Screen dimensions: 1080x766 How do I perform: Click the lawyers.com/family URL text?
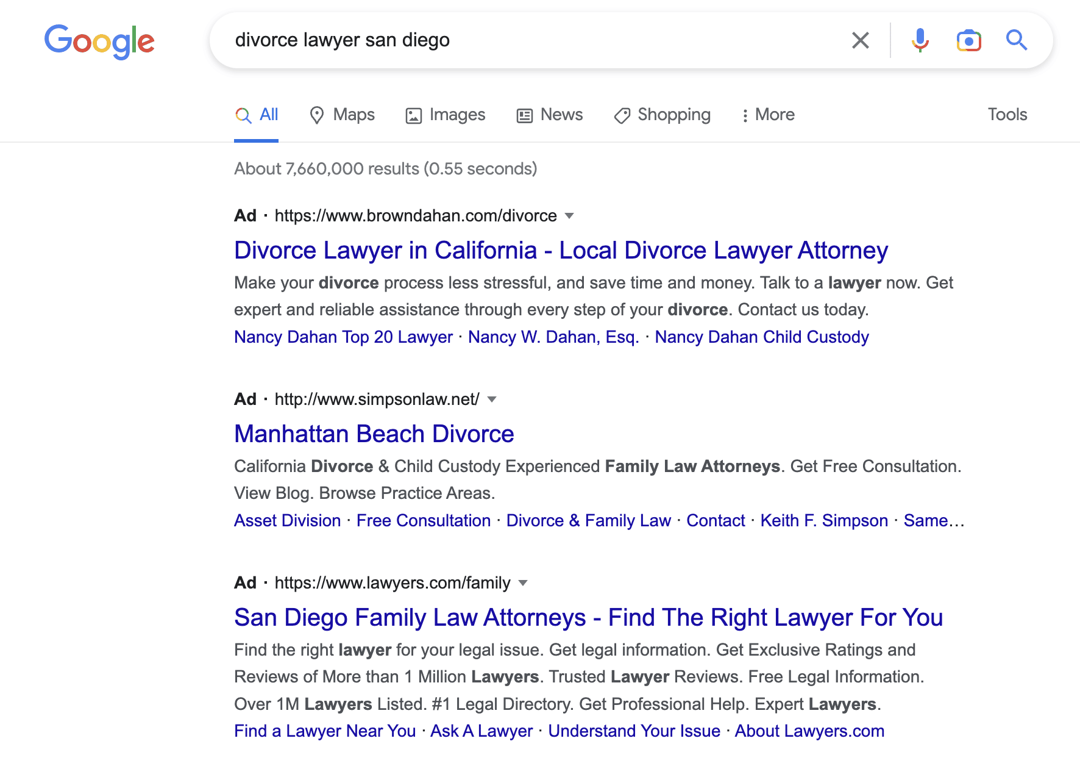click(393, 583)
